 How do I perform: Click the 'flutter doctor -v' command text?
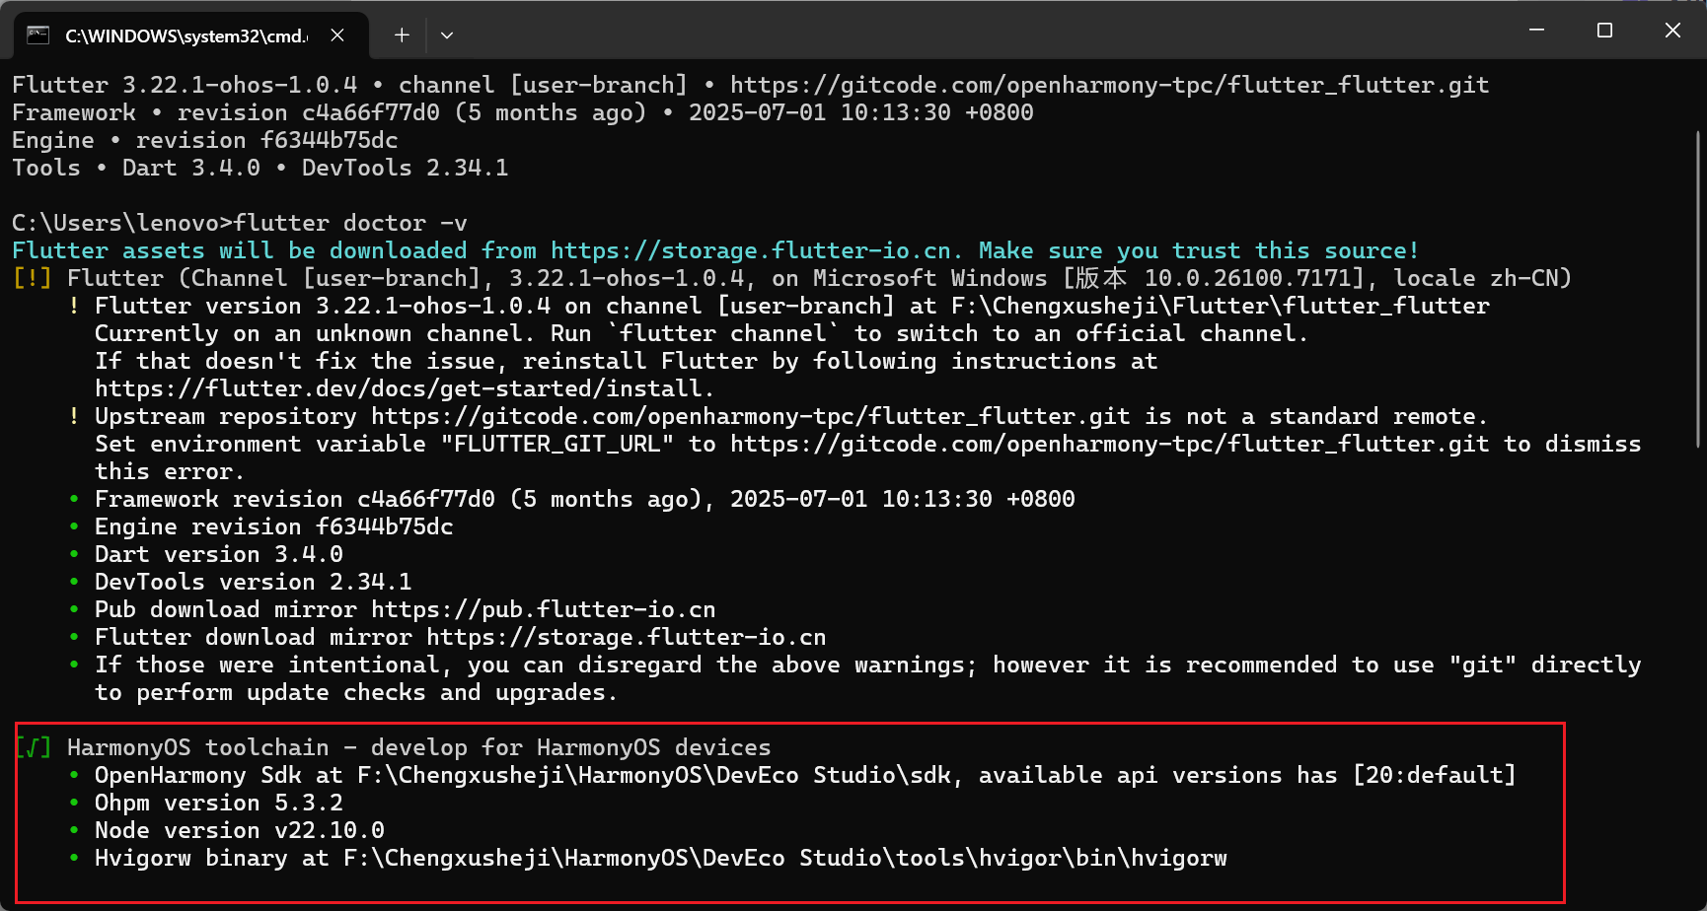point(350,223)
